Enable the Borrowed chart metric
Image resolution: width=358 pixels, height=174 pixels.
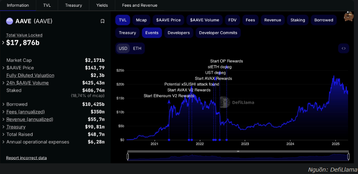(323, 20)
